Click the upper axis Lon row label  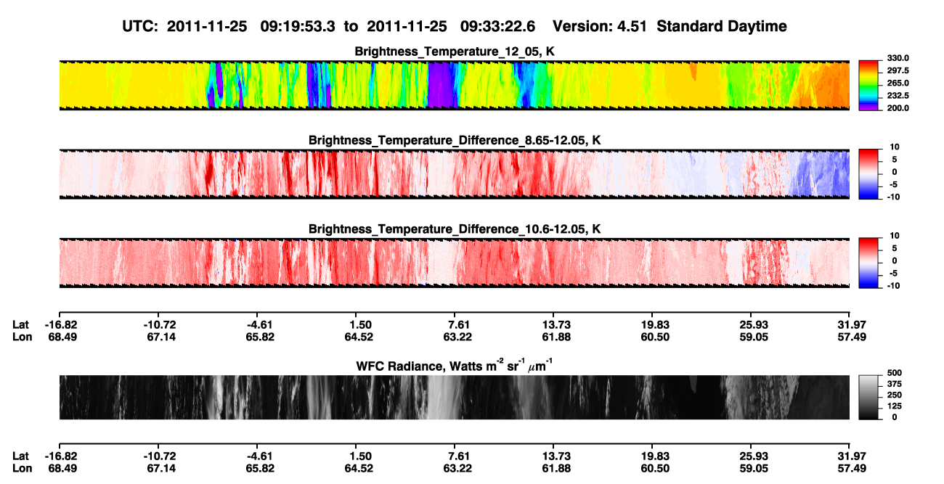point(21,337)
